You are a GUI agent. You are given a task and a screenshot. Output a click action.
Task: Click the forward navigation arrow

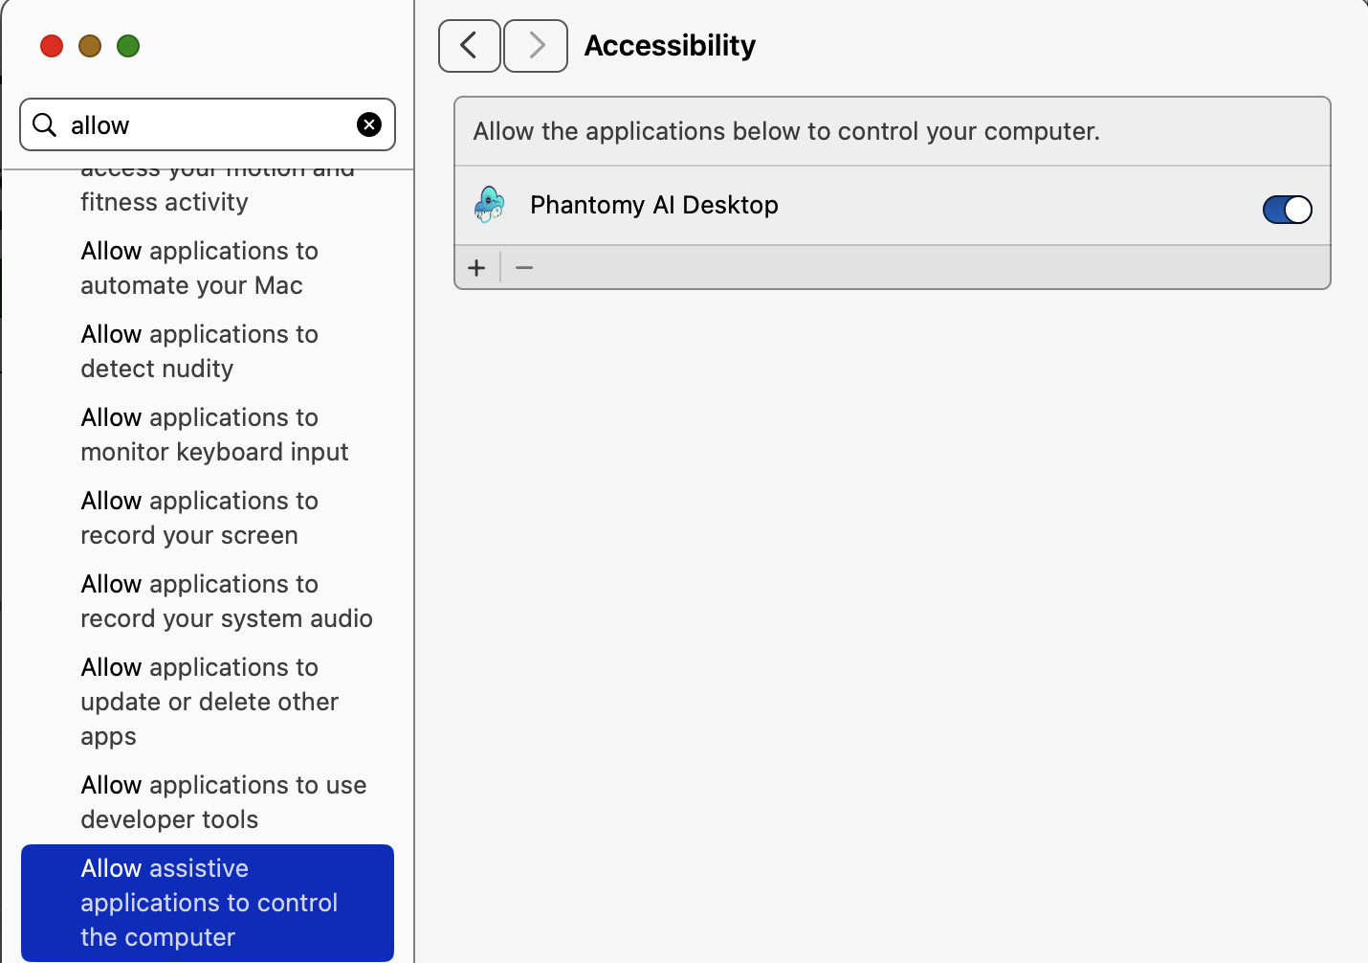coord(535,45)
